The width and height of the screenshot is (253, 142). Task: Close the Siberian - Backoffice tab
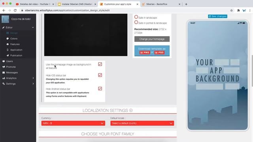(179, 4)
